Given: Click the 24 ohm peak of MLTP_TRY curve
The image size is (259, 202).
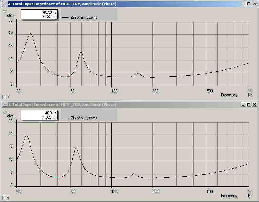Looking at the screenshot, I should (x=30, y=34).
